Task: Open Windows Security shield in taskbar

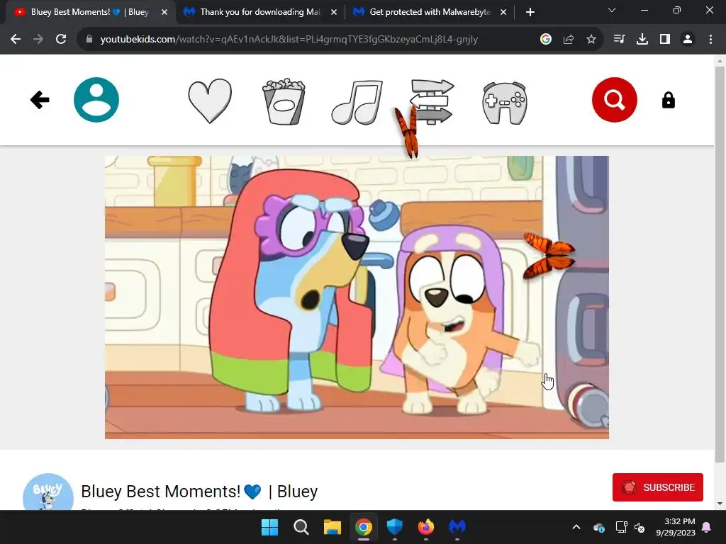Action: [x=394, y=527]
